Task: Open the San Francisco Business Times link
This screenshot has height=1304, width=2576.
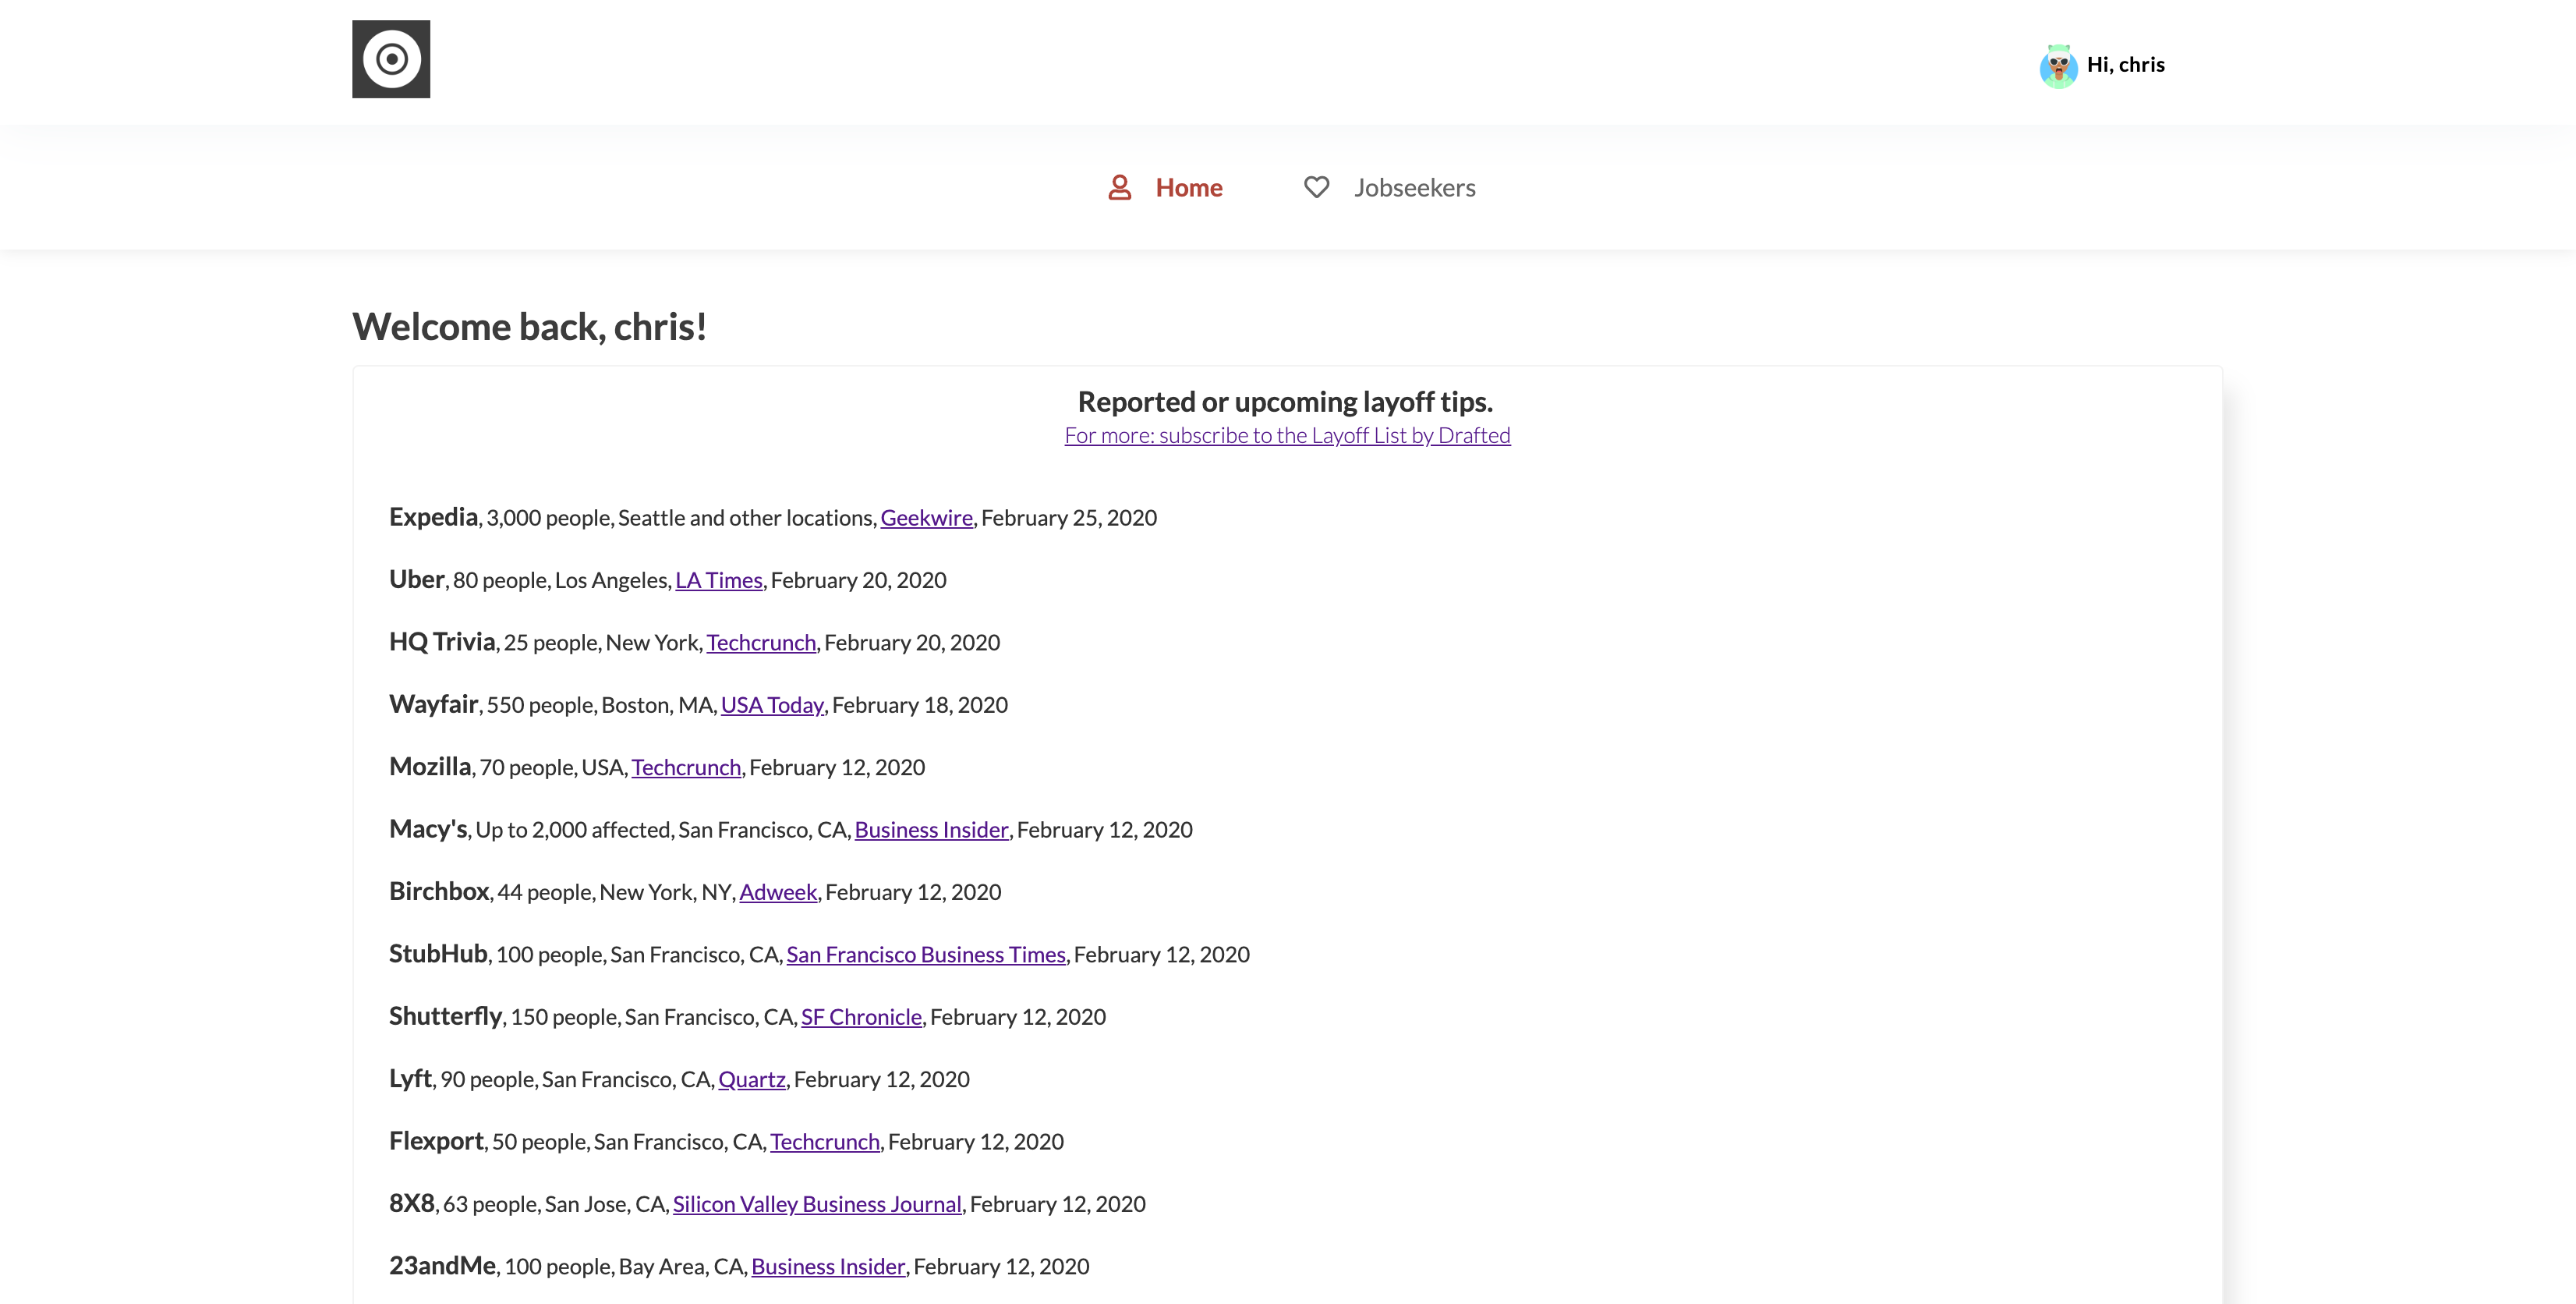Action: point(925,955)
